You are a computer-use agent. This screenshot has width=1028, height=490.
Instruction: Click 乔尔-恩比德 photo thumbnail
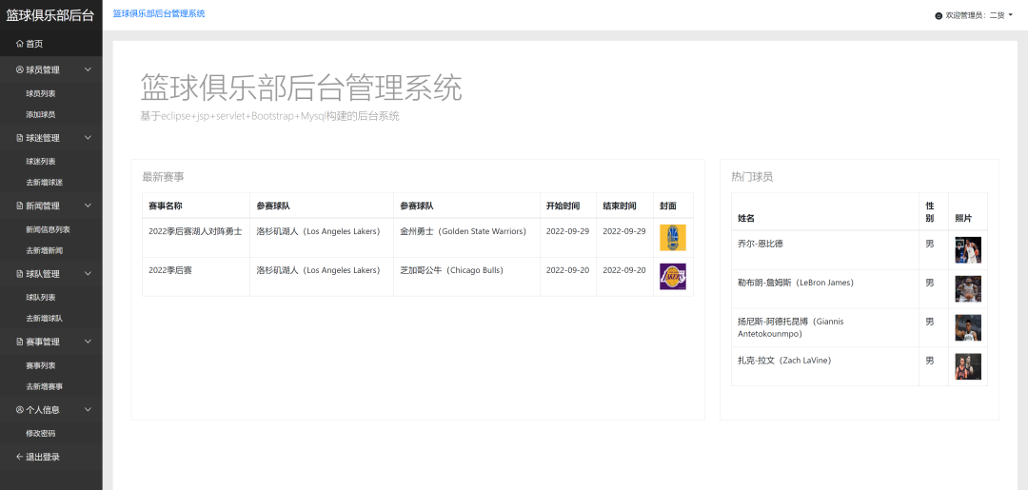point(968,250)
